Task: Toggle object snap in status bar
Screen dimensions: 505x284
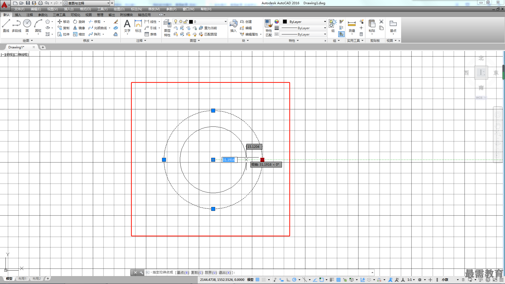Action: pyautogui.click(x=321, y=280)
